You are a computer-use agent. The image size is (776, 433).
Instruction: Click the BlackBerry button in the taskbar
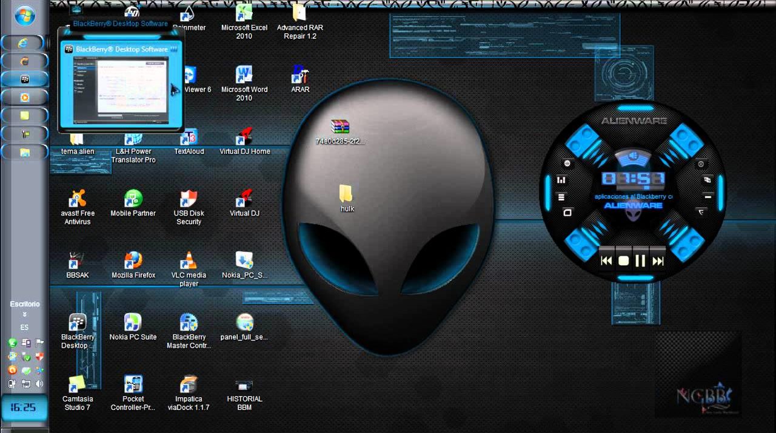(x=25, y=79)
